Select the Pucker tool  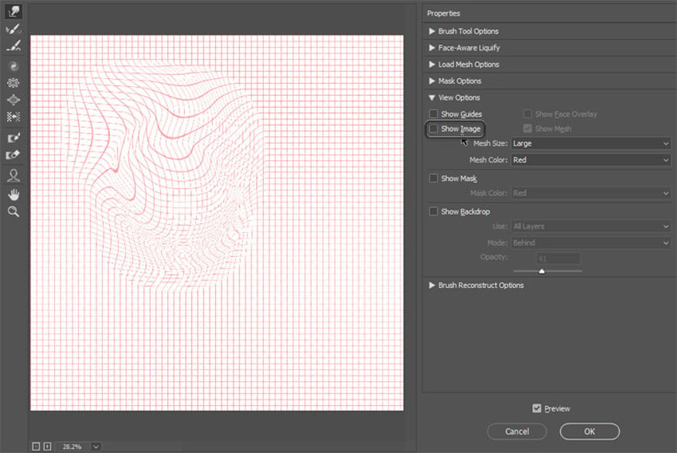coord(13,83)
